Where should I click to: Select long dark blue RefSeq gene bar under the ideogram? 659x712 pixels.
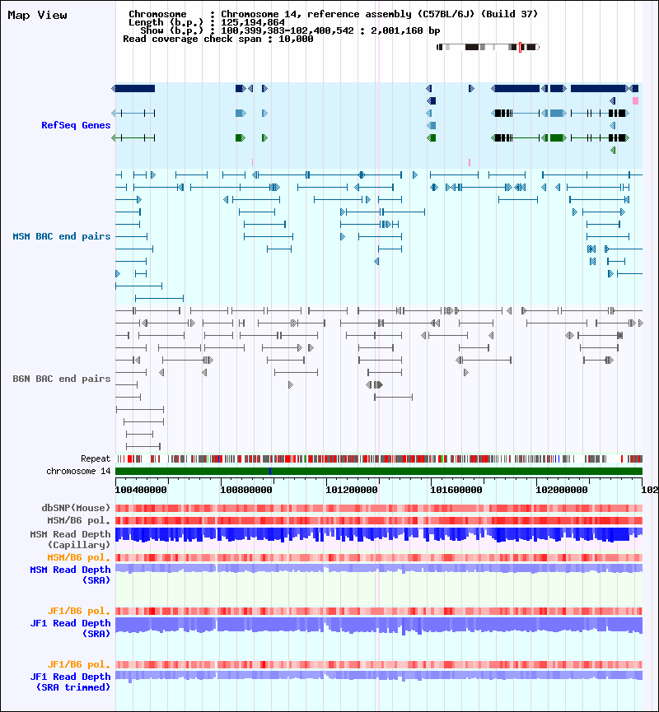tap(516, 89)
